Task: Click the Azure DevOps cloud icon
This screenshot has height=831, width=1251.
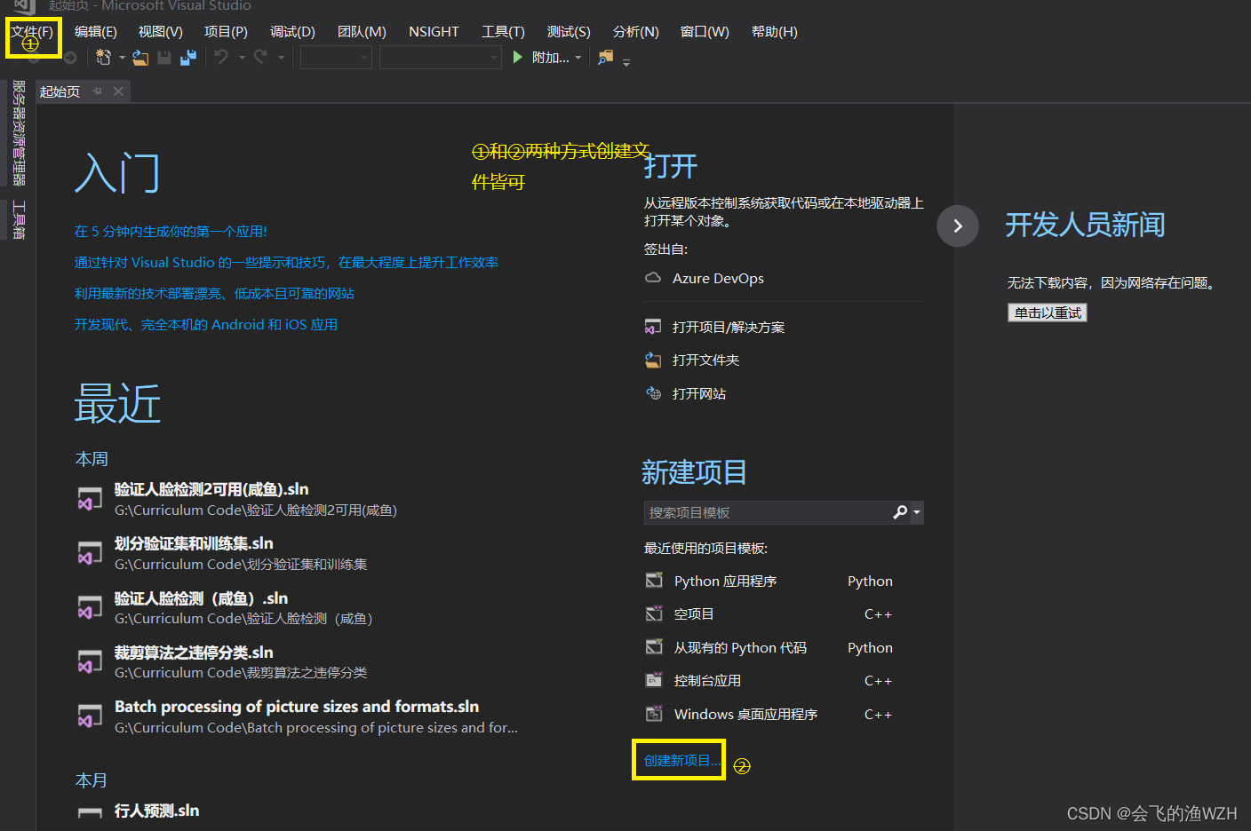Action: point(653,278)
